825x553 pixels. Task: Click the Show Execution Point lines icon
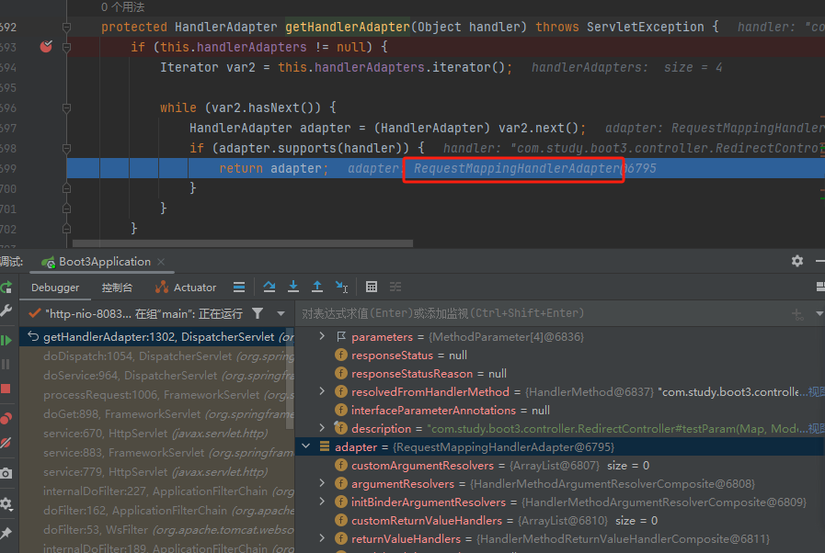tap(239, 287)
